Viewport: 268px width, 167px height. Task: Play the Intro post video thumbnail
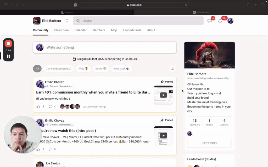click(163, 136)
